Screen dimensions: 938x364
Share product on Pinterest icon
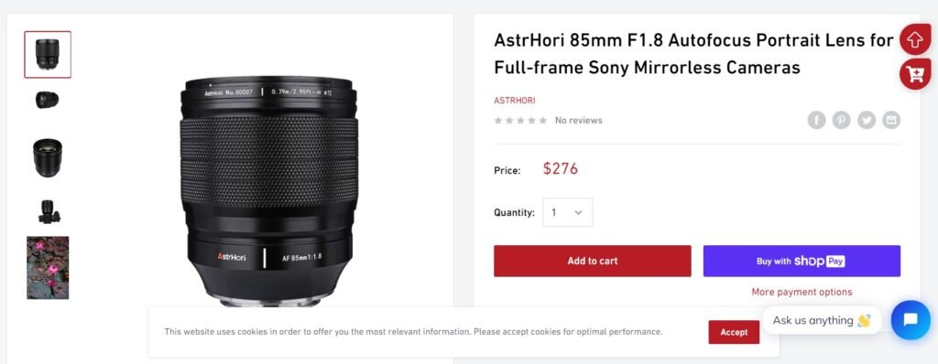[841, 120]
